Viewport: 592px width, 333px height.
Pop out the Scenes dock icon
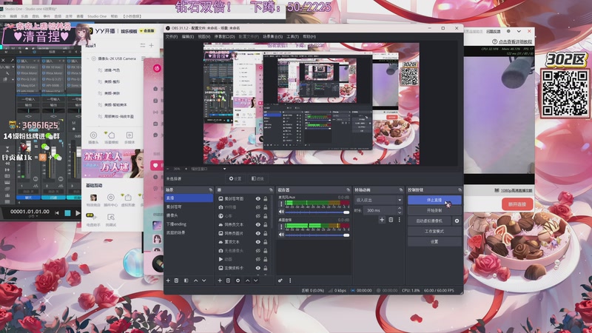(211, 189)
